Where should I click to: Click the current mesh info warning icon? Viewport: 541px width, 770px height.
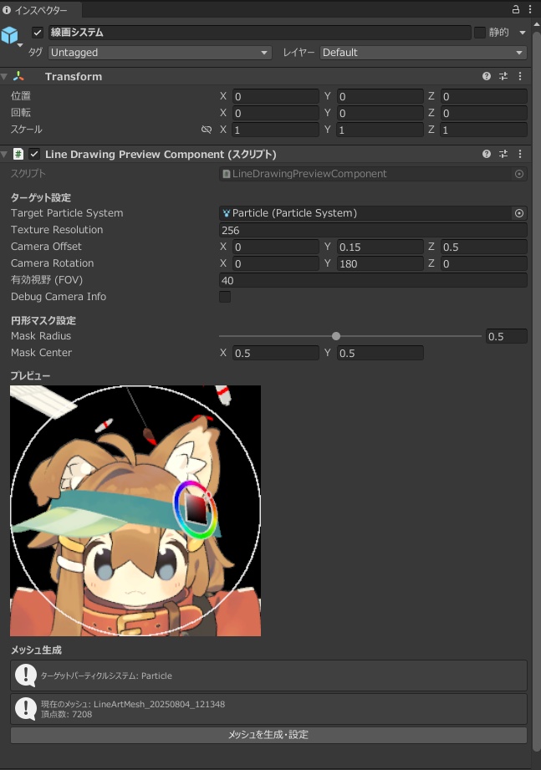coord(26,709)
